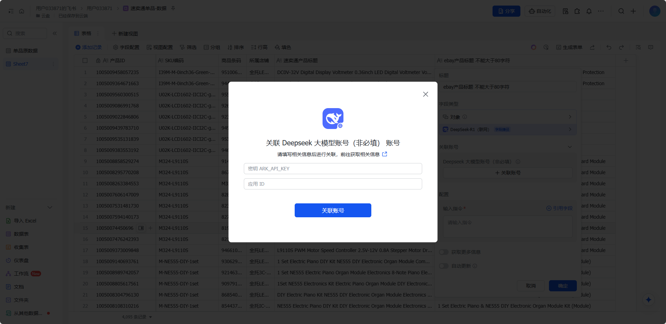Open the user avatar menu
Screen dimensions: 666x324
[x=655, y=11]
